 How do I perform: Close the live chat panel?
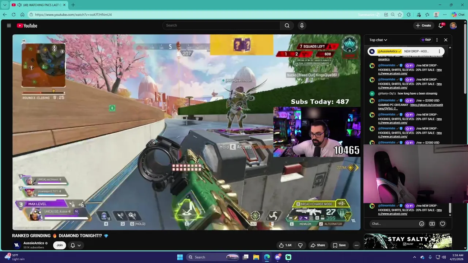[x=446, y=40]
